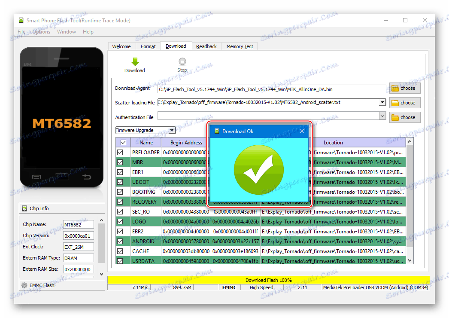This screenshot has height=318, width=449.
Task: Click folder icon beside Authentication File choose
Action: pos(395,118)
